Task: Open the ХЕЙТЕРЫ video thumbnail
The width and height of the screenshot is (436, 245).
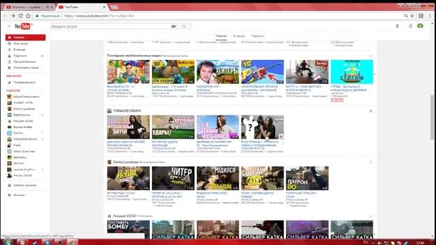Action: [x=218, y=71]
